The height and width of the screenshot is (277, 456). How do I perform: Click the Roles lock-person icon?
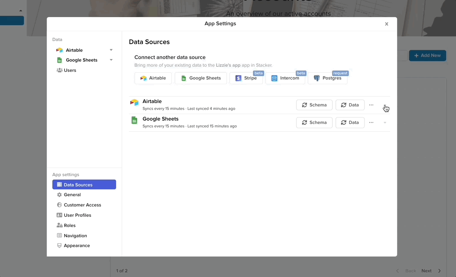[59, 225]
